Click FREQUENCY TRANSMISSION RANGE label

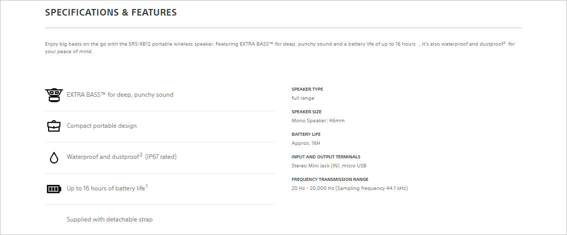point(330,179)
